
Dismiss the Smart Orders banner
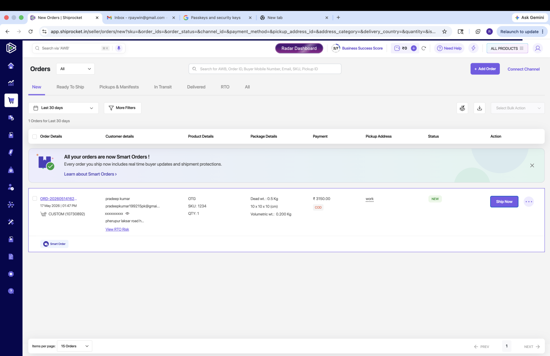point(532,166)
